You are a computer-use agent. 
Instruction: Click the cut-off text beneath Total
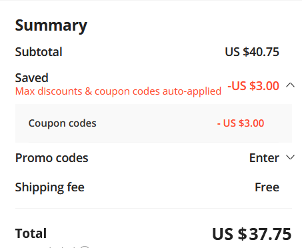pos(59,247)
